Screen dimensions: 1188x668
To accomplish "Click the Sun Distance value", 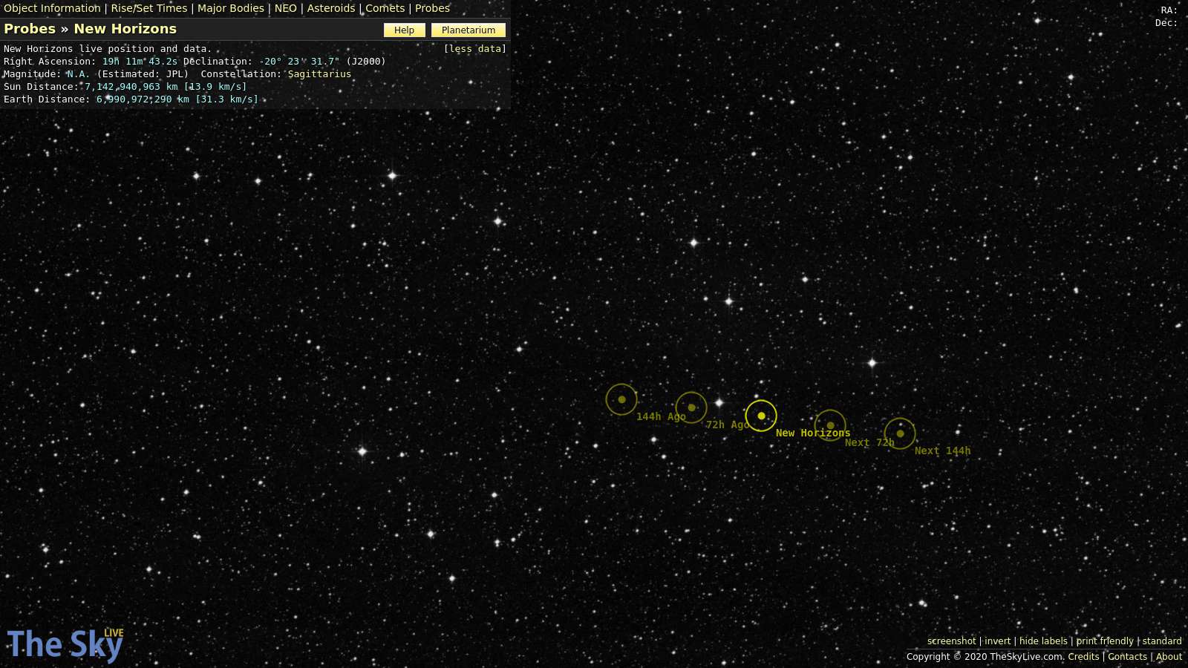I will pyautogui.click(x=166, y=87).
